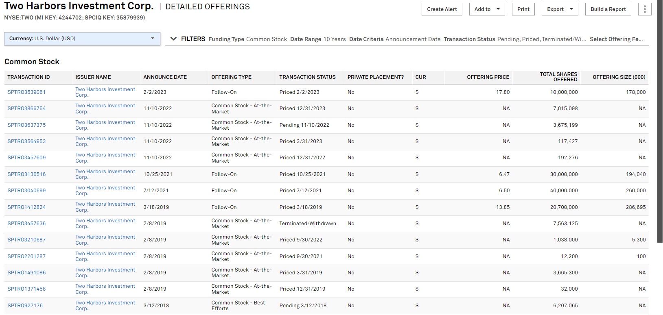
Task: Open transaction SPTR03539061
Action: pos(26,92)
